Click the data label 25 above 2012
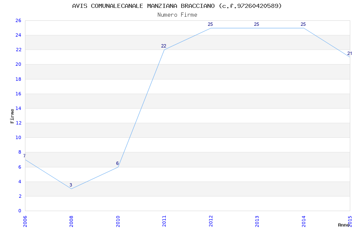Viewport: 354px width, 229px height. tap(210, 25)
